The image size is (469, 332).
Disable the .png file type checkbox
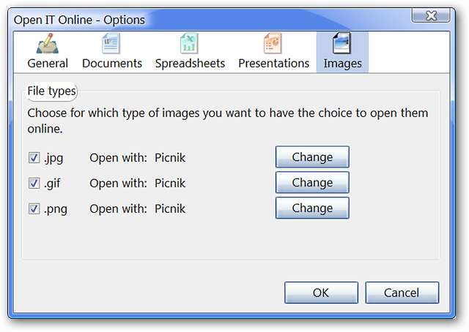34,208
